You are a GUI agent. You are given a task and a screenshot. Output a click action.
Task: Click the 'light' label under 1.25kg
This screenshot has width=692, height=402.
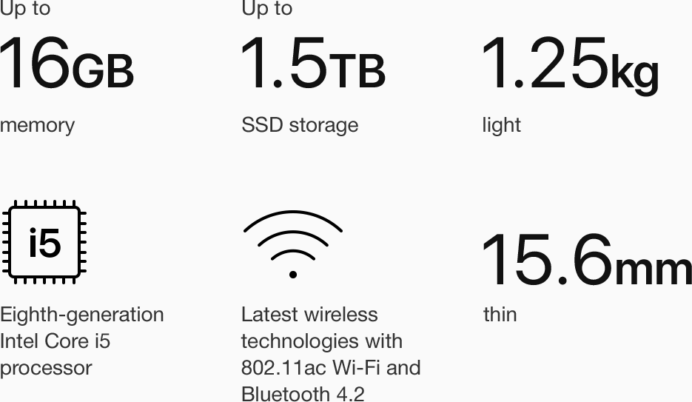502,125
